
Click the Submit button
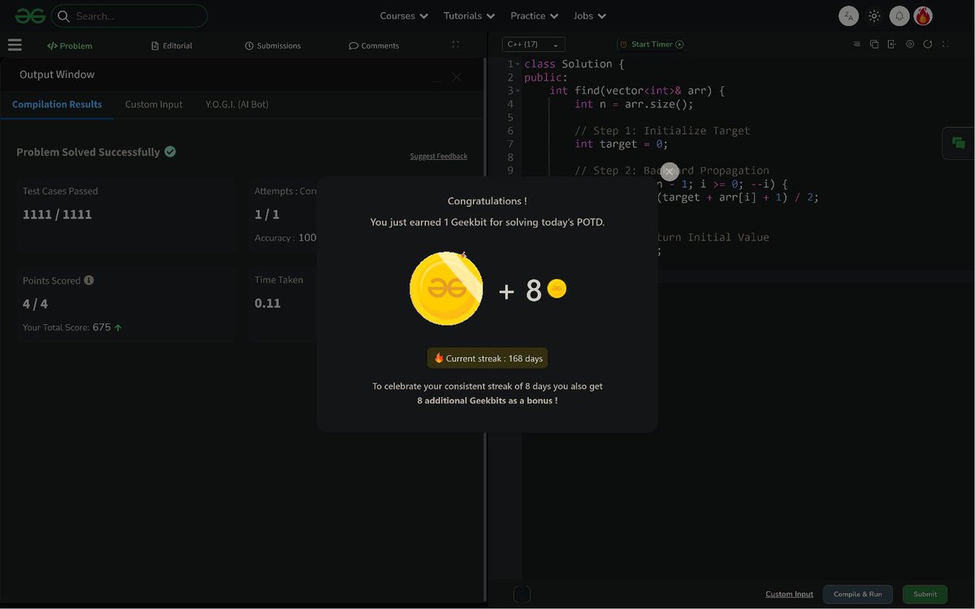point(925,594)
